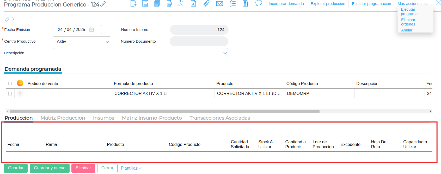Click the envelope email icon
This screenshot has height=174, width=441.
pyautogui.click(x=219, y=4)
